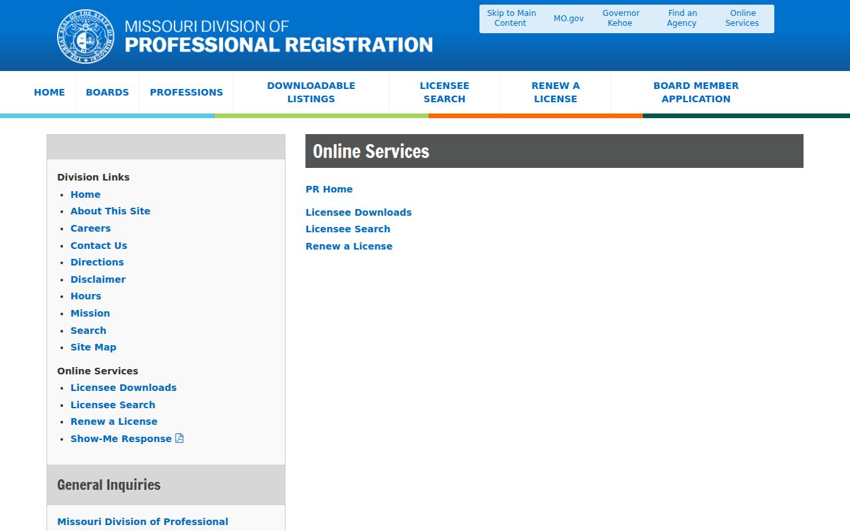The image size is (850, 531).
Task: Go to DOWNLOADABLE LISTINGS in navigation
Action: click(311, 92)
